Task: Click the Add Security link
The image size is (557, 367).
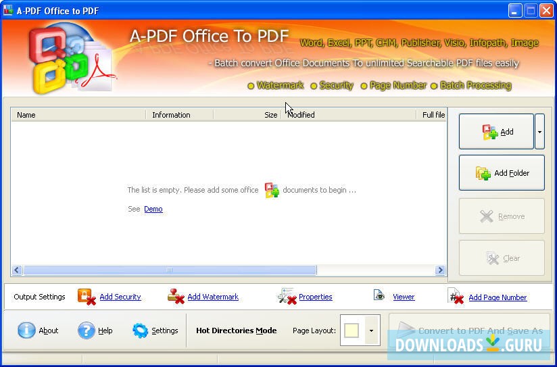Action: point(120,297)
